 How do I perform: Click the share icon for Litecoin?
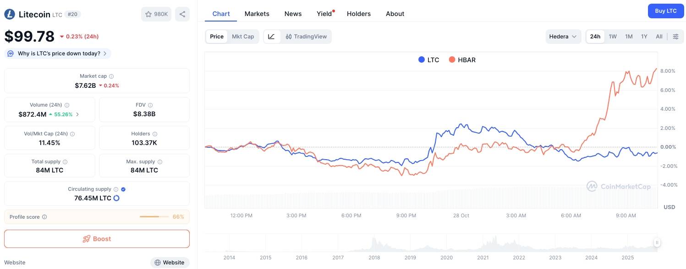click(182, 14)
